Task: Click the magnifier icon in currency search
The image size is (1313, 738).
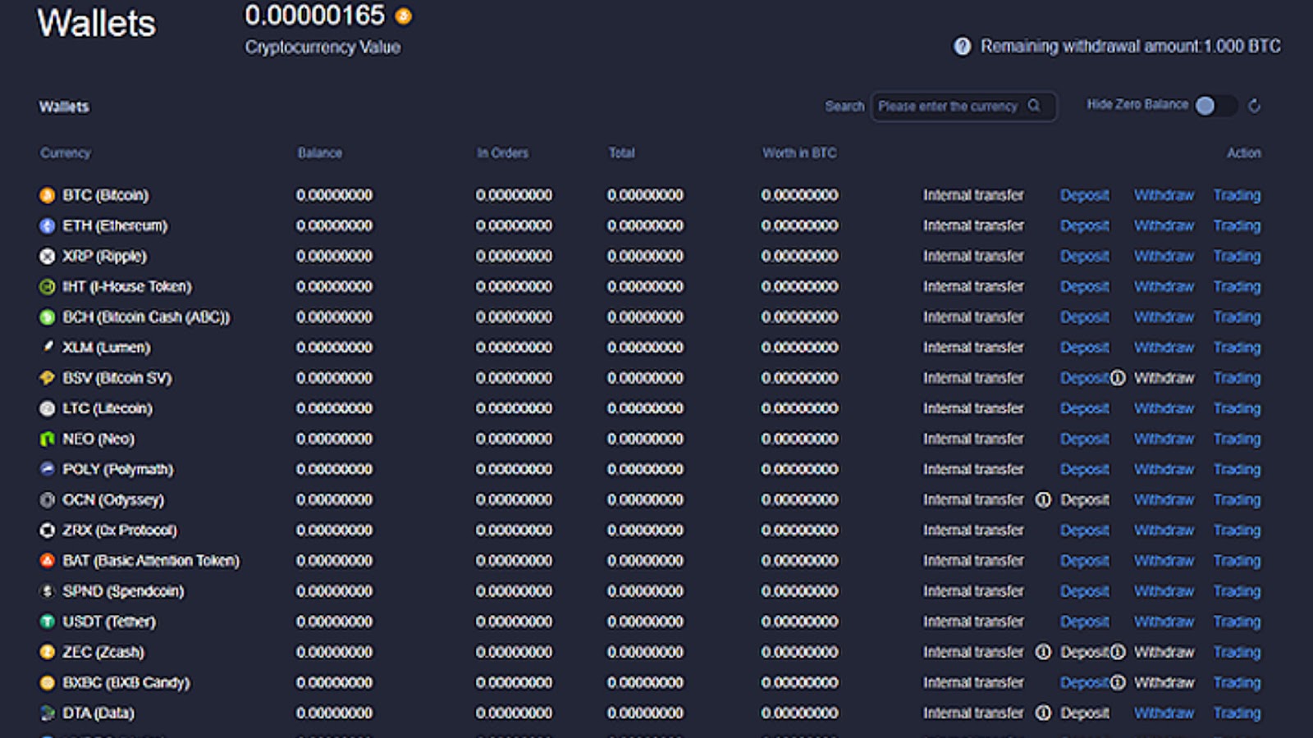Action: click(x=1034, y=106)
